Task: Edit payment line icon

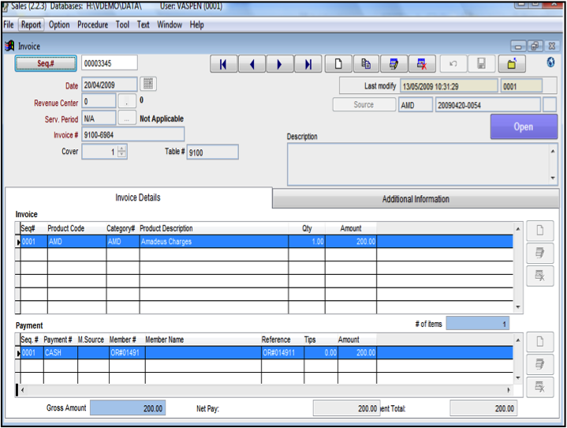Action: click(x=540, y=364)
